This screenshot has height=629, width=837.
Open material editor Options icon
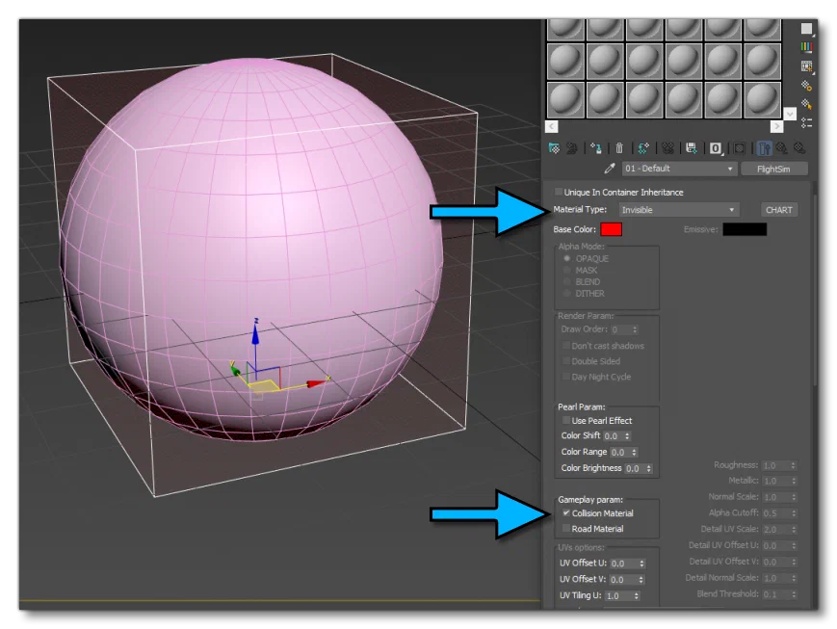click(806, 85)
